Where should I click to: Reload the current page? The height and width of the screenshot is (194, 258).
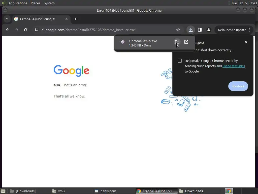(x=26, y=30)
